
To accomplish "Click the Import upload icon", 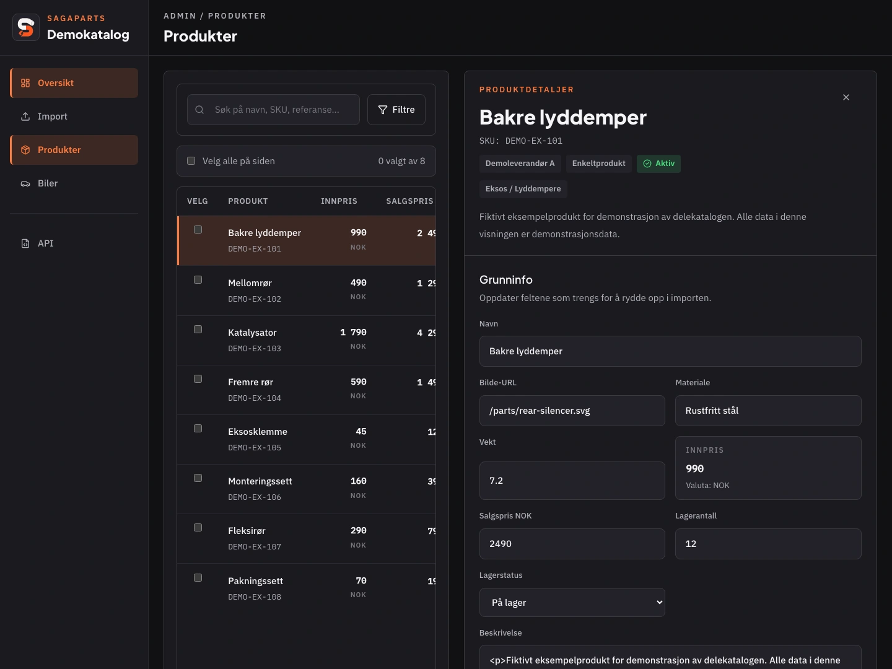I will pyautogui.click(x=25, y=116).
